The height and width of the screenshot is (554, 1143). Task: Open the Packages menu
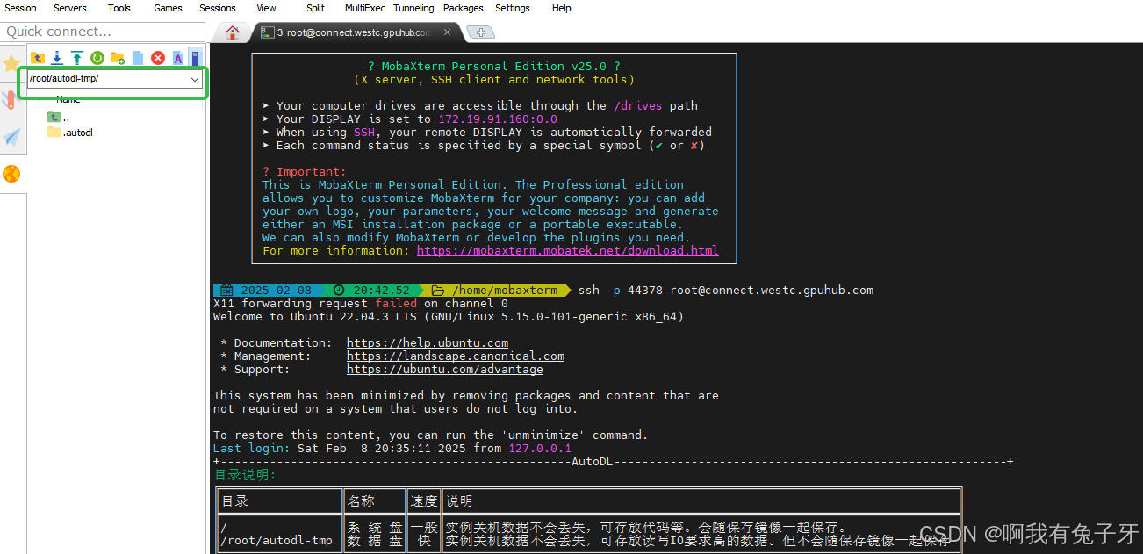[464, 8]
